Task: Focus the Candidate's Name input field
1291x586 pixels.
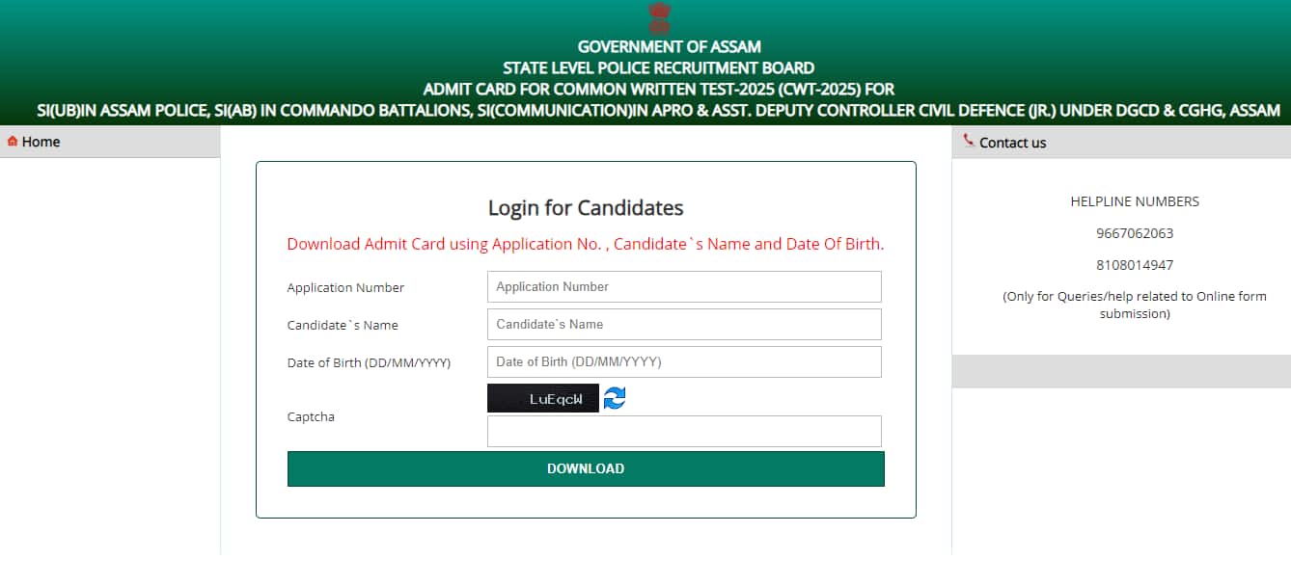Action: coord(684,324)
